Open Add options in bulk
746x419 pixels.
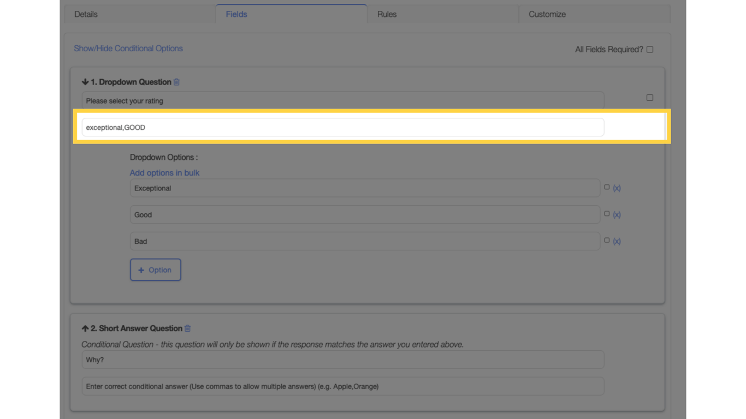pos(164,172)
